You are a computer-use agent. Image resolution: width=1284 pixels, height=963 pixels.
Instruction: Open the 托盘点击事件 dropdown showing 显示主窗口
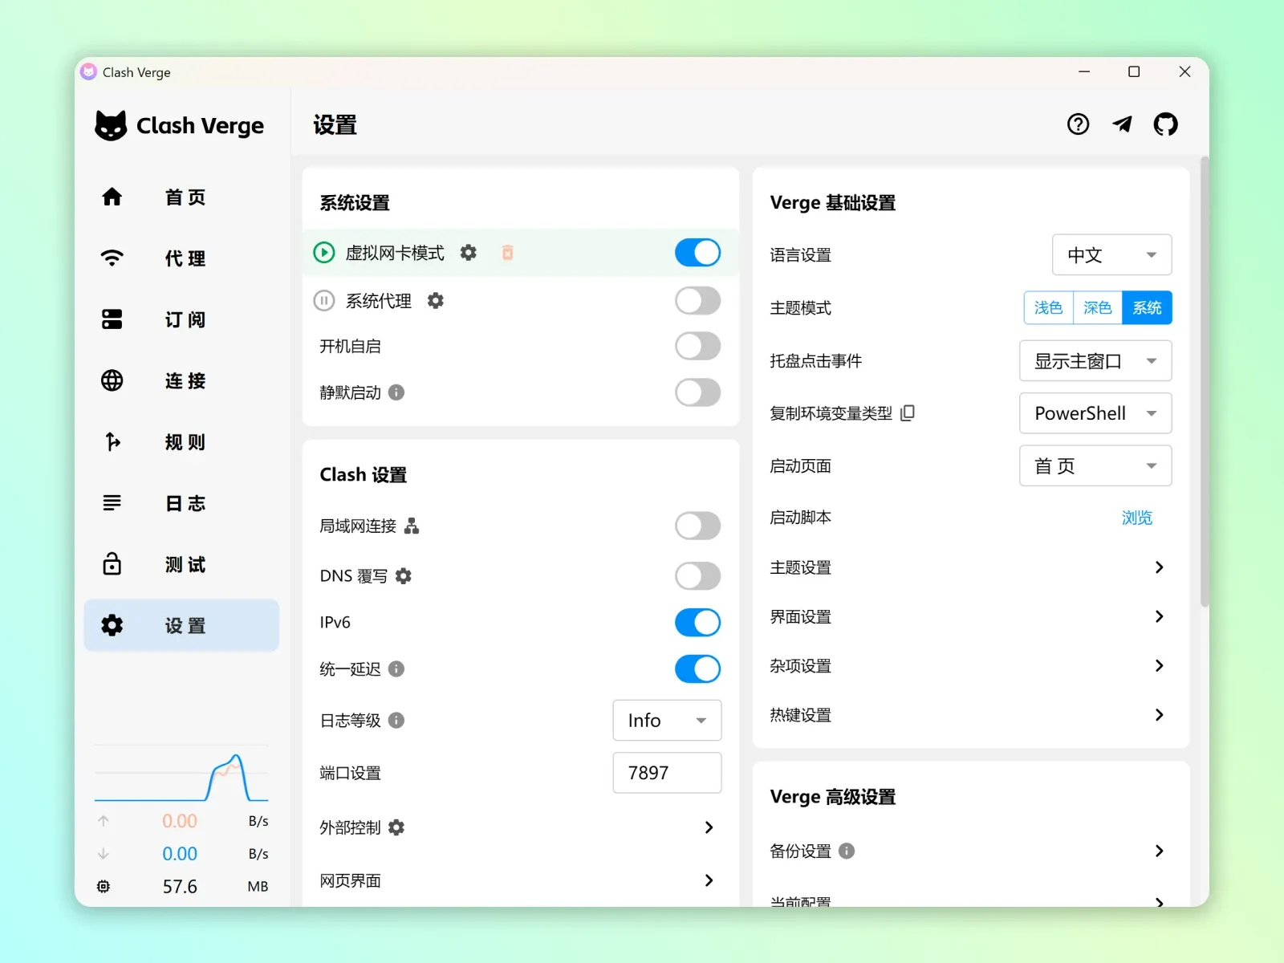coord(1095,361)
